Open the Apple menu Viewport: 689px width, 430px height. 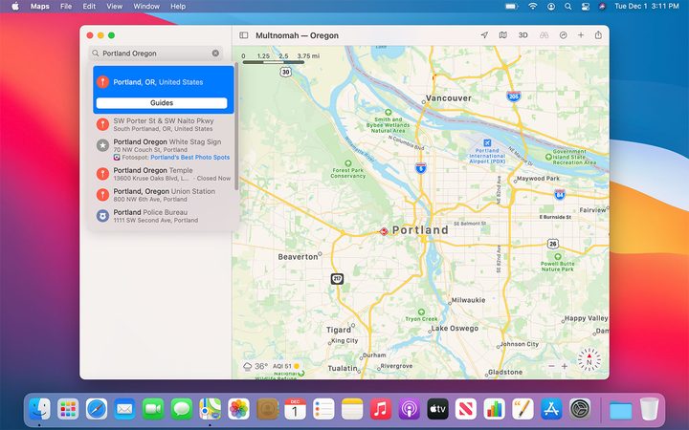tap(15, 6)
